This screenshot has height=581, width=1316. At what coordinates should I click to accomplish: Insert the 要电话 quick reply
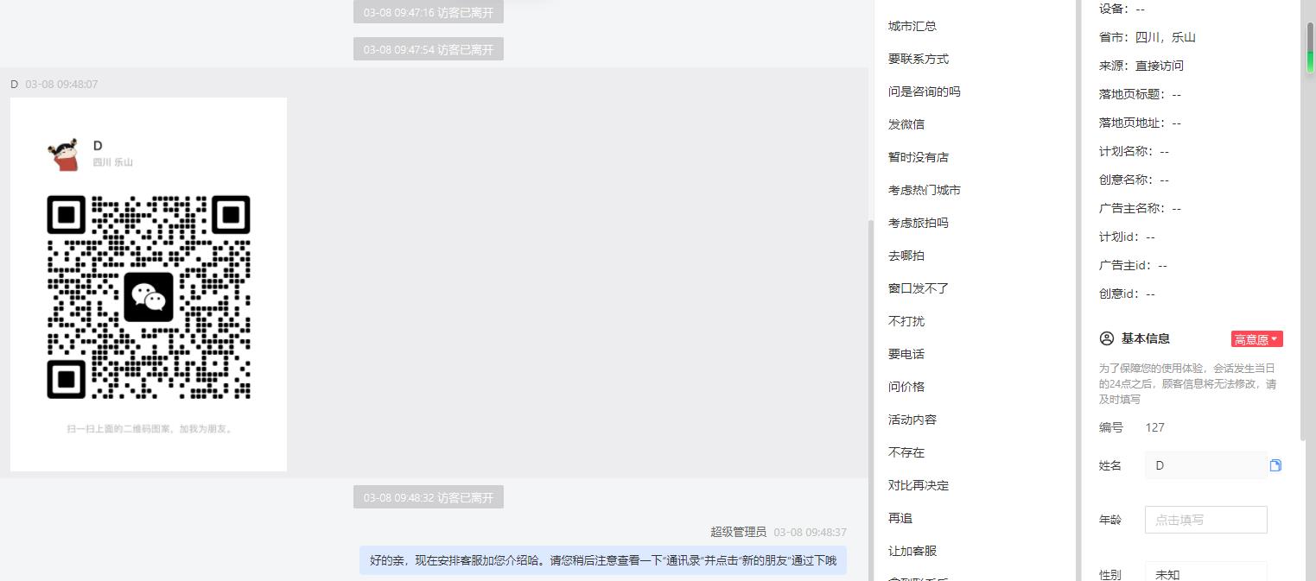tap(906, 354)
